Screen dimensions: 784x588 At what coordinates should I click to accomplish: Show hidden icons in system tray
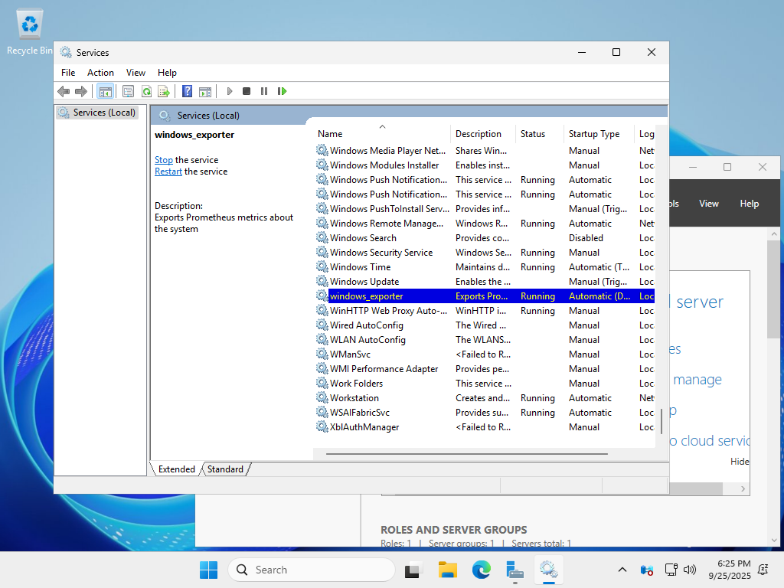tap(622, 570)
